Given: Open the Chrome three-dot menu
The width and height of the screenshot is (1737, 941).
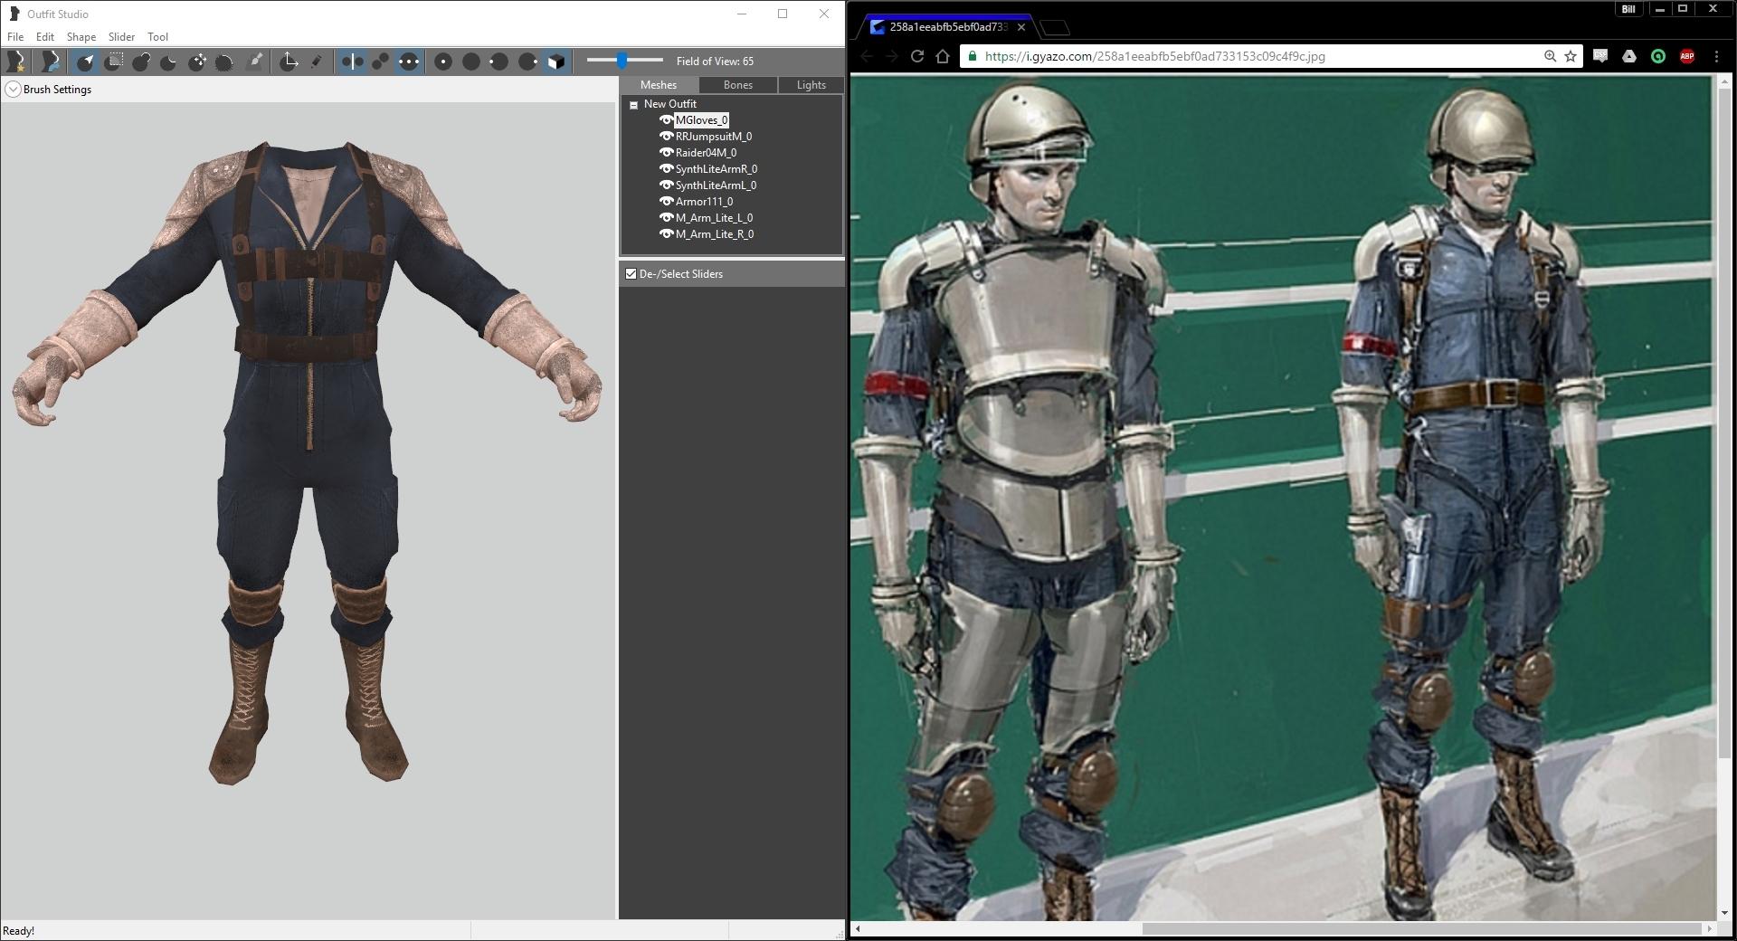Looking at the screenshot, I should [x=1717, y=56].
